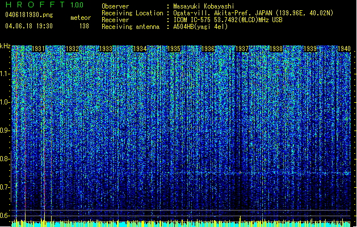Image resolution: width=357 pixels, height=227 pixels.
Task: Click the 0.8 kHz axis tick label
Action: coord(5,159)
